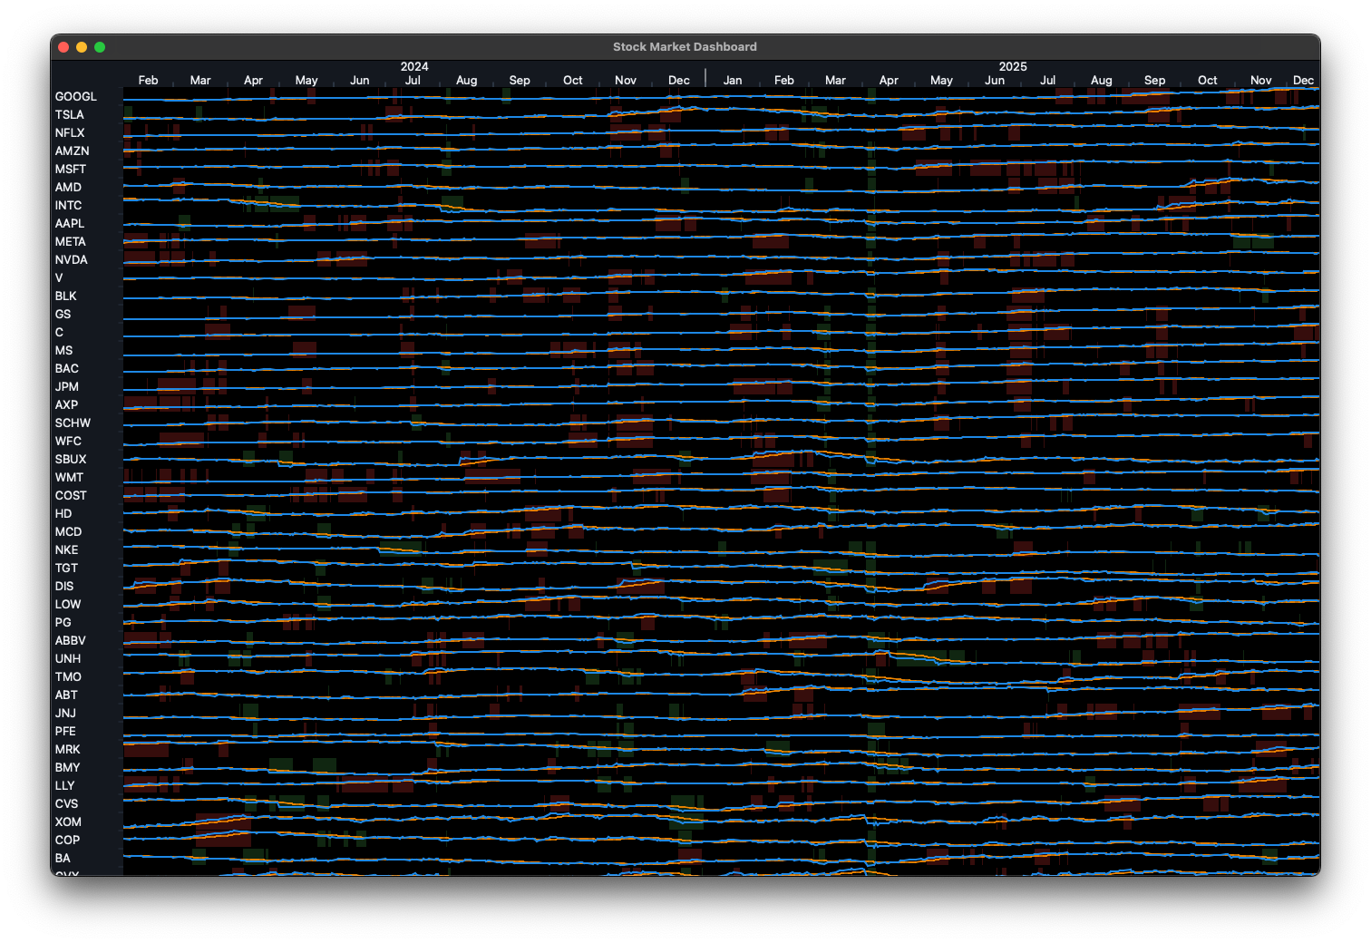The height and width of the screenshot is (943, 1371).
Task: Choose the WMT ticker label
Action: 69,478
